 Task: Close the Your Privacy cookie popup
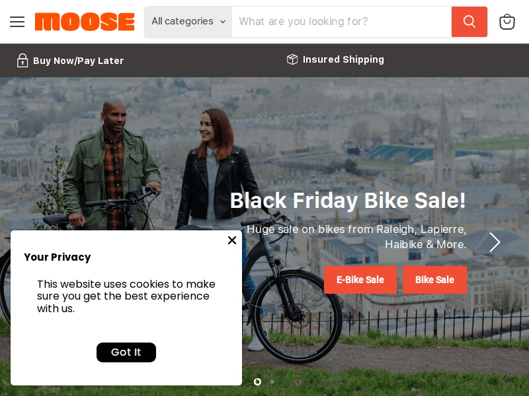(x=231, y=240)
